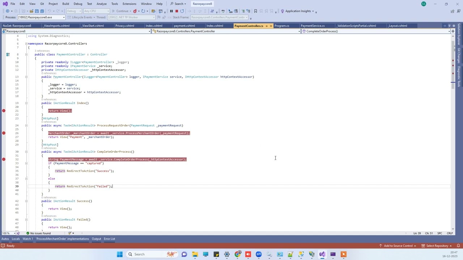
Task: Remove breakpoint on line 26
Action: (4, 133)
